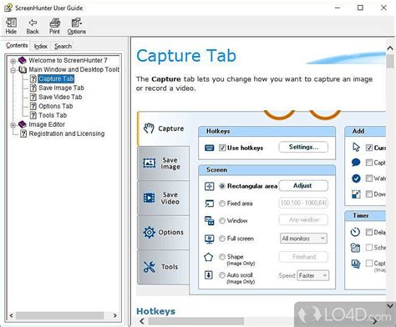Click the fixed area coordinates field

pos(303,203)
